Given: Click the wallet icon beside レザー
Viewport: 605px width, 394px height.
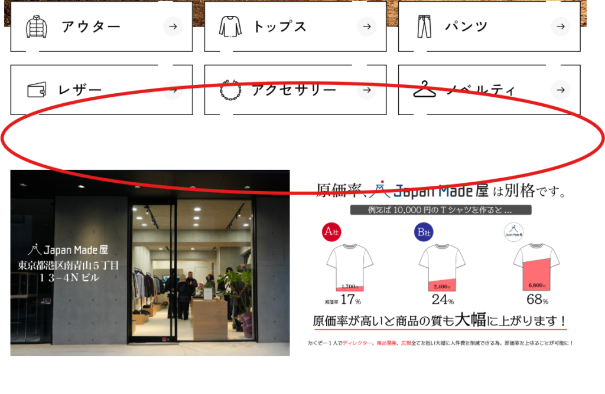Looking at the screenshot, I should click(37, 90).
